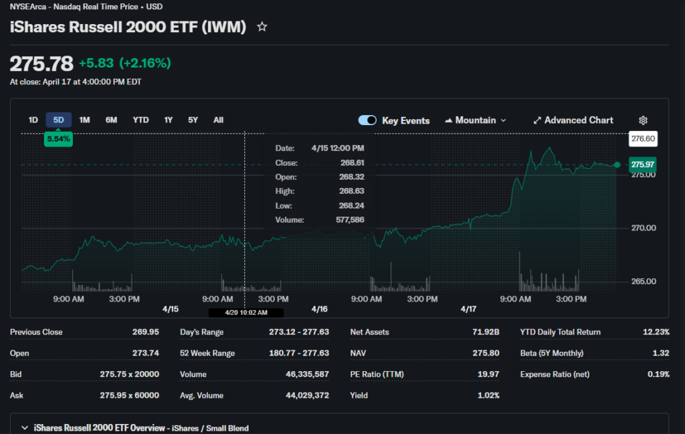Select the 1D time range
The height and width of the screenshot is (434, 685).
coord(33,120)
